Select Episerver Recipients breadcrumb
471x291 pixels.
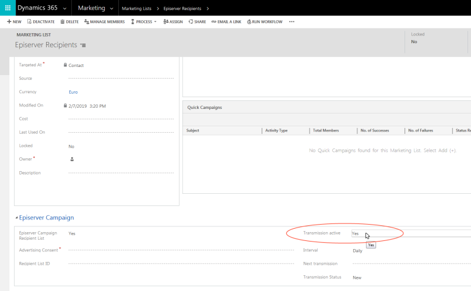tap(182, 8)
